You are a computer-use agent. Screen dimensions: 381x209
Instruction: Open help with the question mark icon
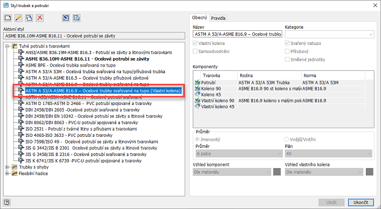7,202
